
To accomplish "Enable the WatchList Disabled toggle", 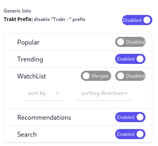I will click(130, 76).
